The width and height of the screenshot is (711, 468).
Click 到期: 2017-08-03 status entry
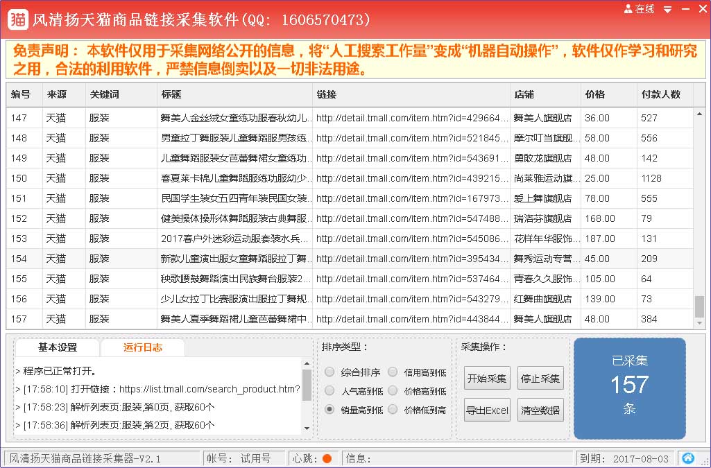(x=624, y=458)
